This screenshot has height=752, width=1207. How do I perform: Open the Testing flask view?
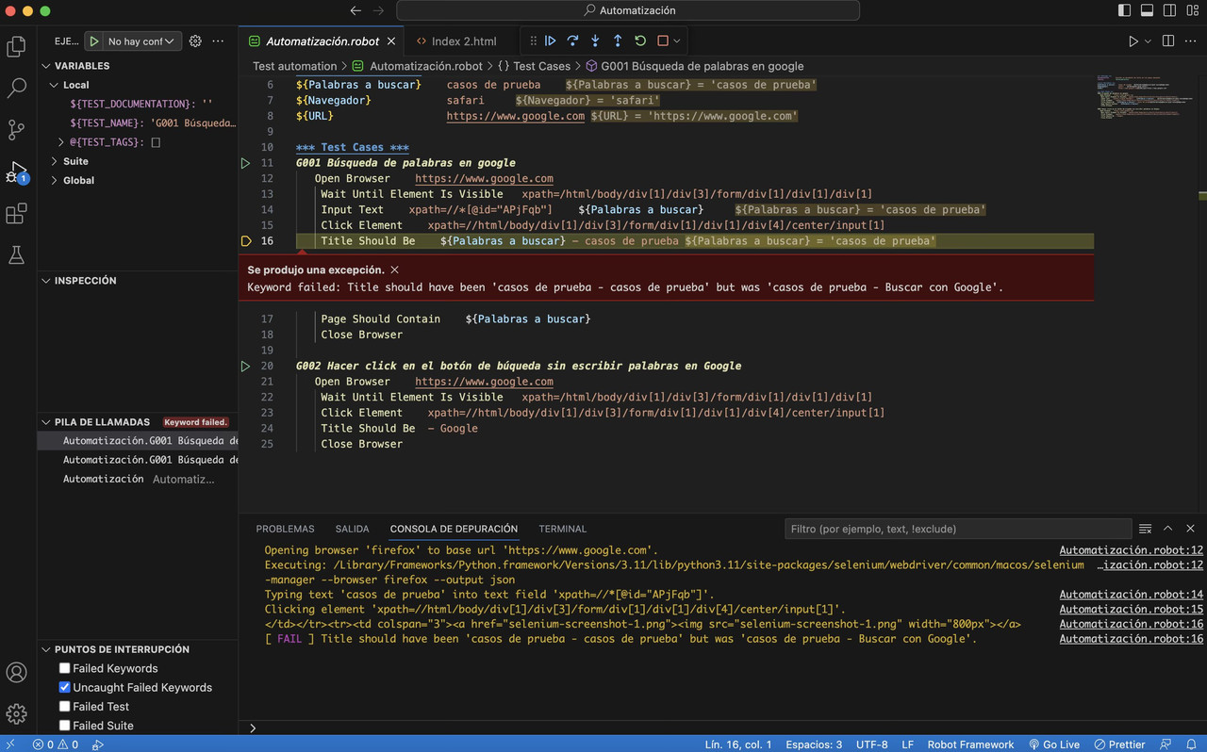point(16,255)
